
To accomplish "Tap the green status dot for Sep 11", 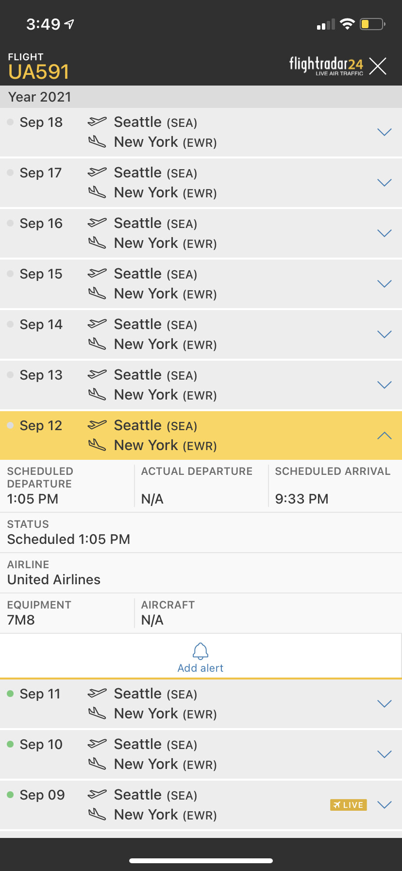I will 10,694.
